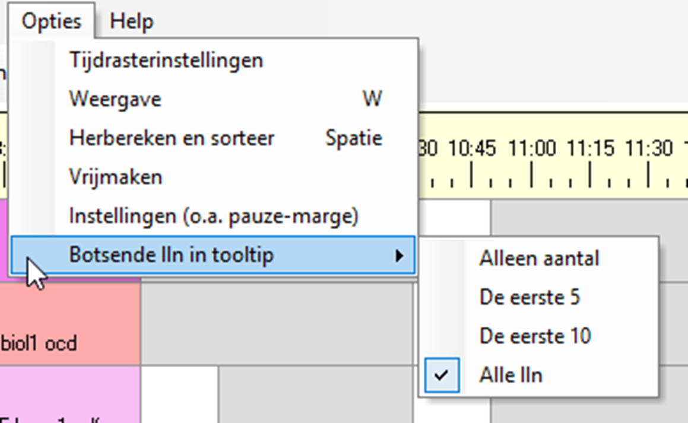Image resolution: width=688 pixels, height=423 pixels.
Task: Click Herbereken en sorteer
Action: [172, 138]
